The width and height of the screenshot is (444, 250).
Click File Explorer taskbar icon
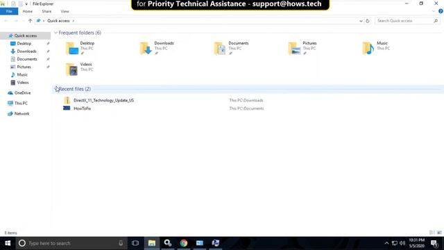pos(152,243)
